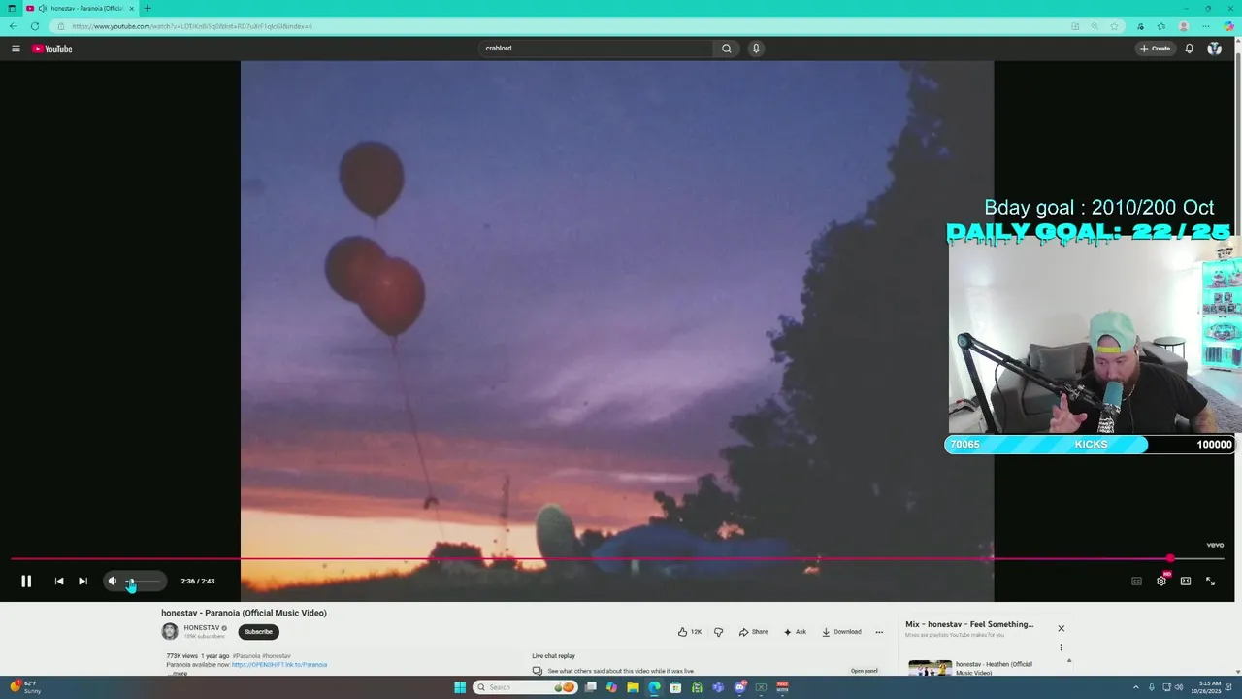The width and height of the screenshot is (1242, 699).
Task: Click the #Paranoia hashtag
Action: coord(245,656)
